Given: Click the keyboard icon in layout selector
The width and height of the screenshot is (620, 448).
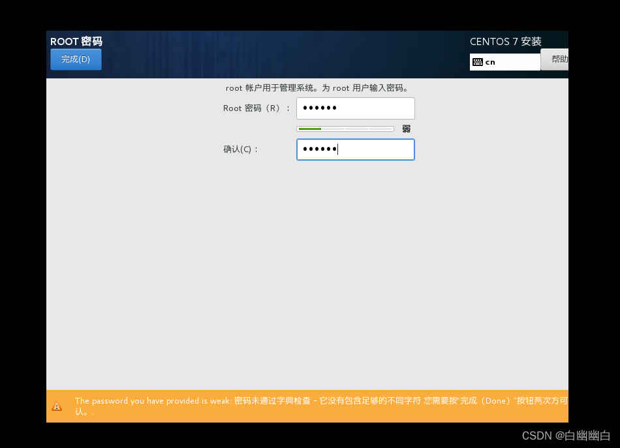Looking at the screenshot, I should pos(478,62).
